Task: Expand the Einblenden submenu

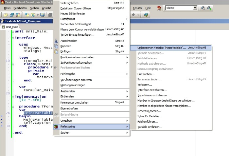Action: pos(92,97)
